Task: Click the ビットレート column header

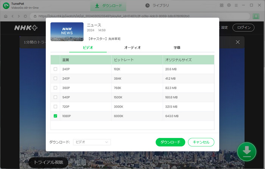Action: [137, 60]
